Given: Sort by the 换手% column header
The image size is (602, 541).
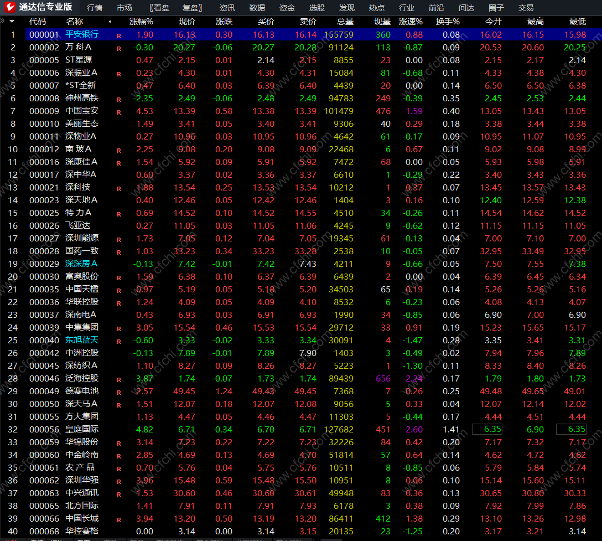Looking at the screenshot, I should coord(448,22).
